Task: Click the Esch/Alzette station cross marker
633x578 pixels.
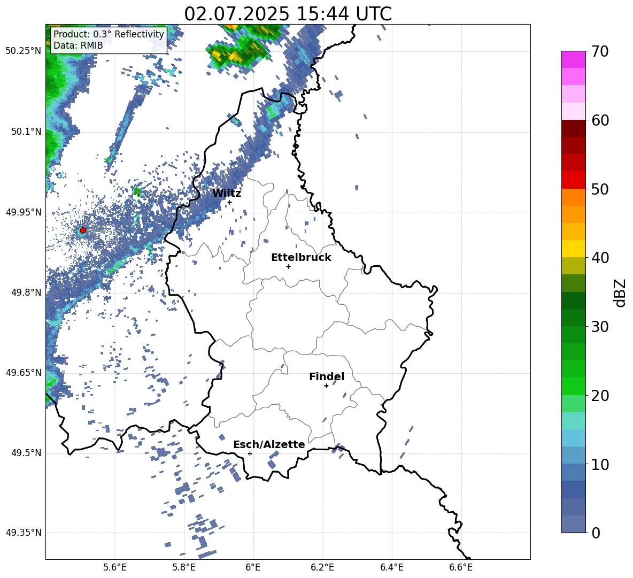Action: coord(250,453)
